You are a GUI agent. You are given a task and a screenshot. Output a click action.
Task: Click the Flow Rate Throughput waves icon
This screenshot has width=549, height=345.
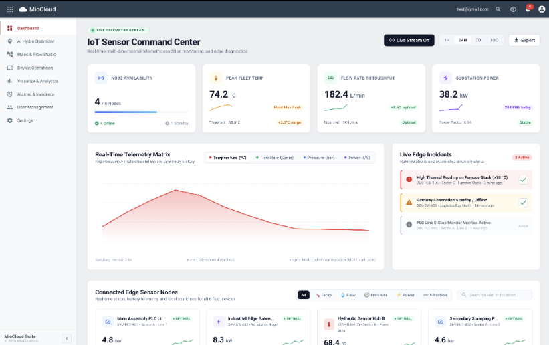(330, 78)
